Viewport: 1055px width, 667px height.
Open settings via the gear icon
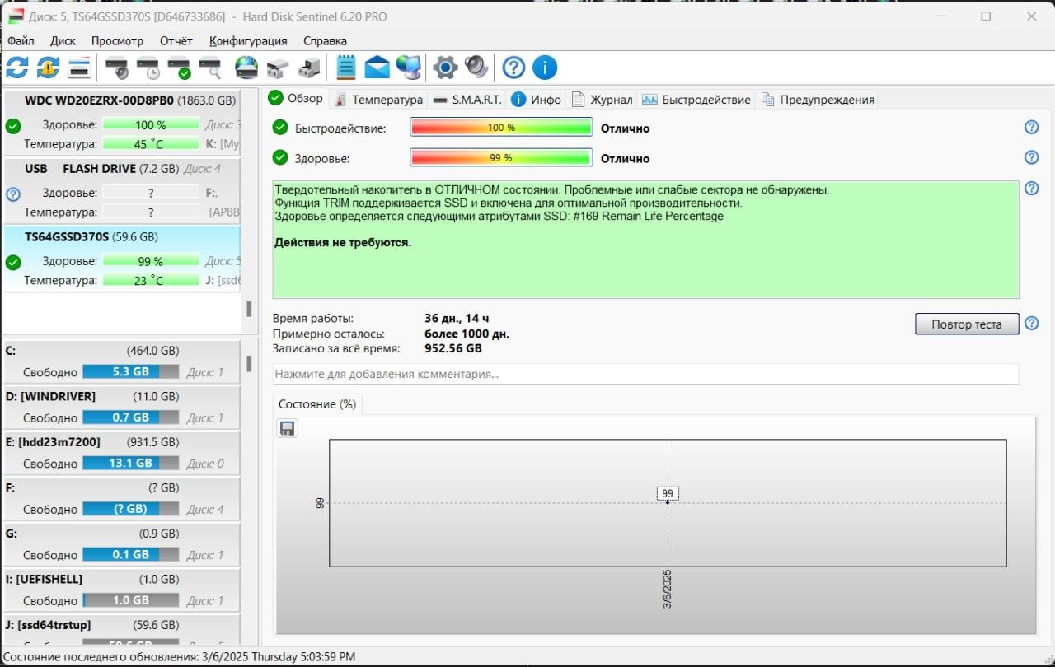445,68
